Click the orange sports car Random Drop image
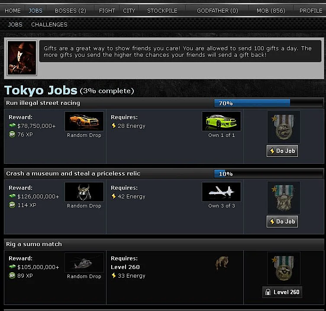 point(84,121)
